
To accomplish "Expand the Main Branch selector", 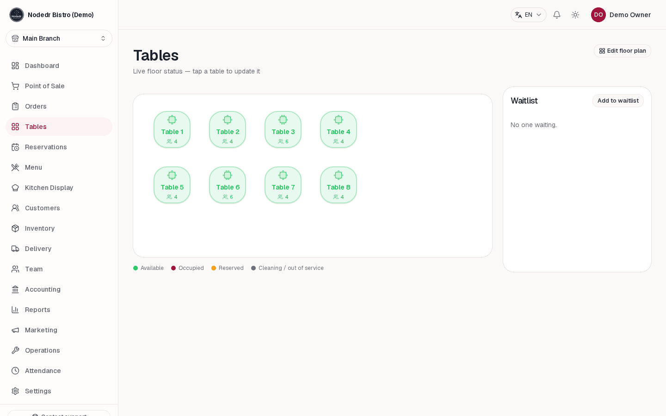I will 59,38.
